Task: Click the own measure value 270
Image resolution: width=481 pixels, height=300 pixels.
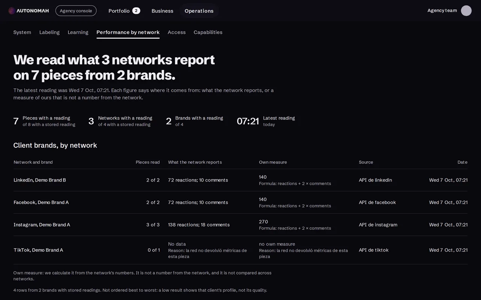Action: [x=263, y=222]
